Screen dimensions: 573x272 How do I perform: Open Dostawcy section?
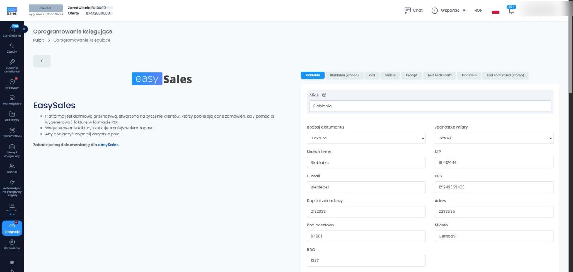pos(12,116)
